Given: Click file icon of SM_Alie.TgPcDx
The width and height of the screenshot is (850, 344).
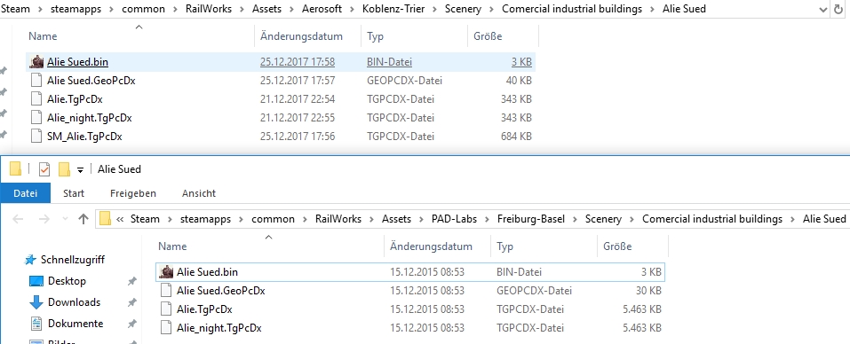Looking at the screenshot, I should pos(36,137).
